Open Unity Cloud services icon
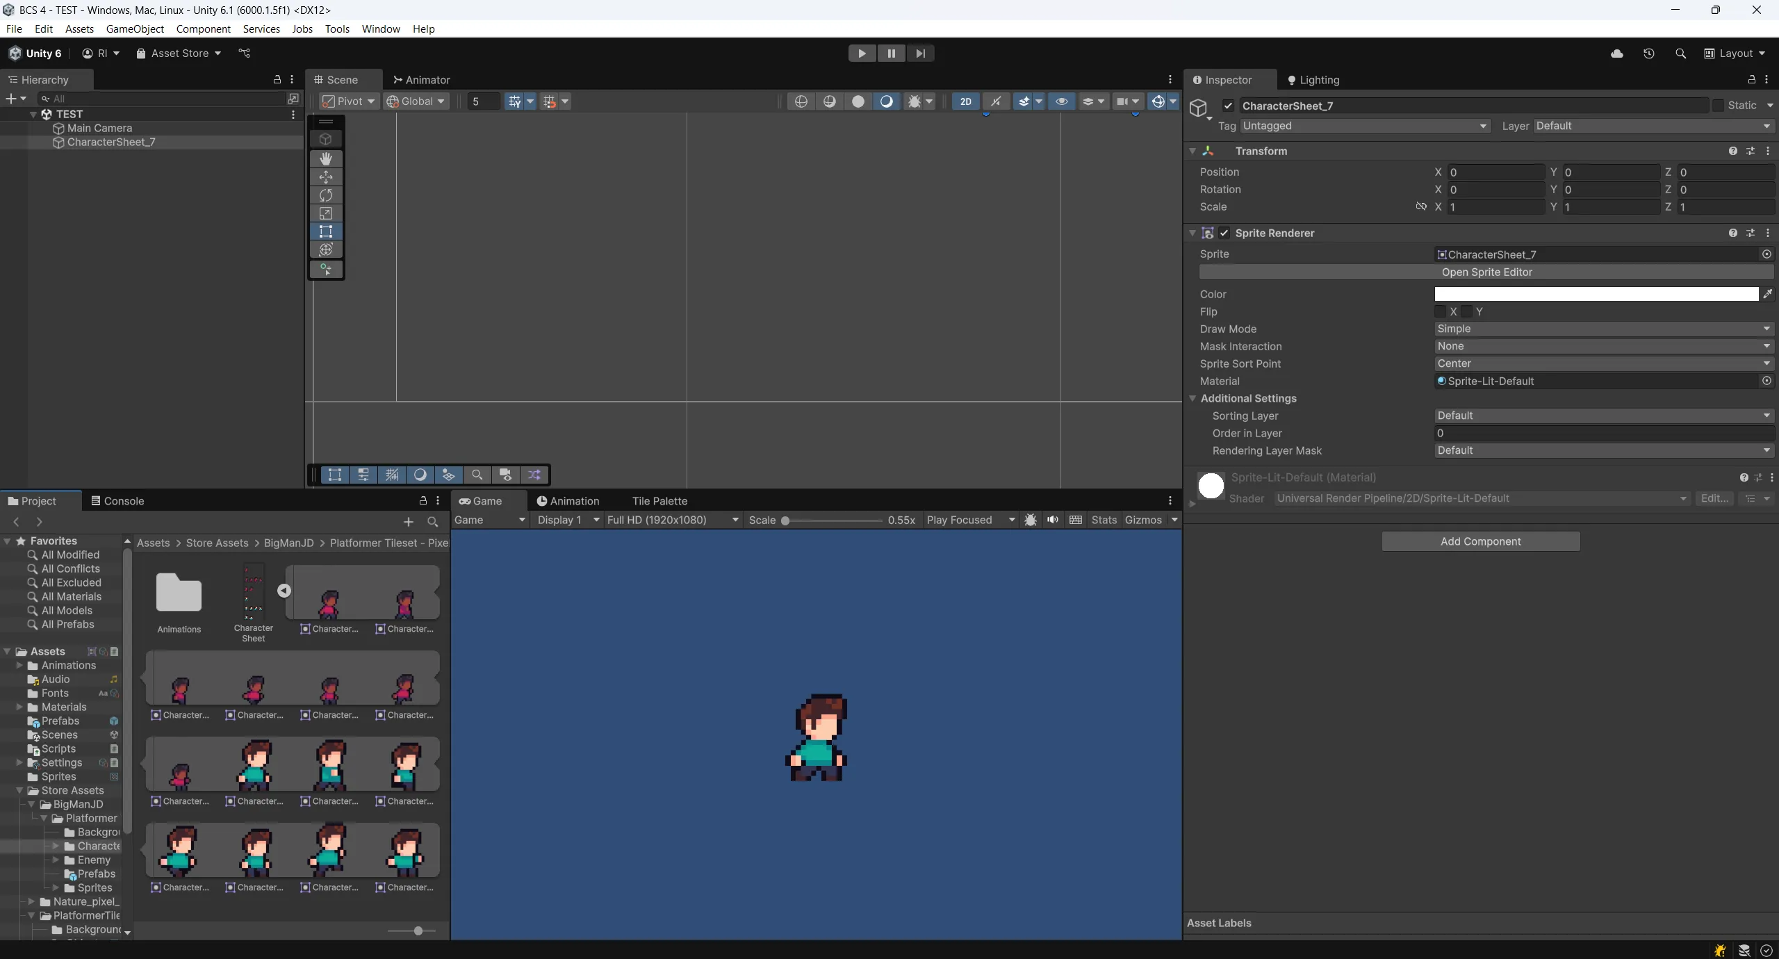The image size is (1779, 959). [x=1617, y=54]
